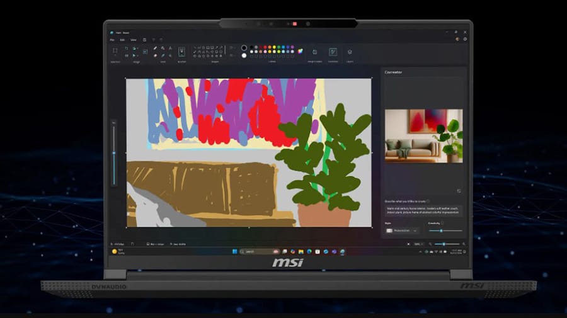
Task: Activate the rectangular Selection tool
Action: (x=115, y=50)
